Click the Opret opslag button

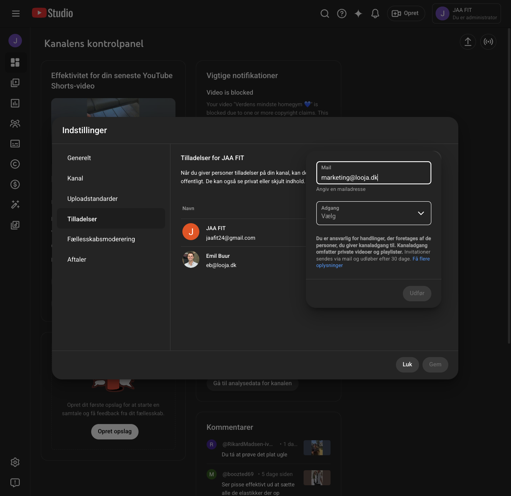(x=115, y=431)
